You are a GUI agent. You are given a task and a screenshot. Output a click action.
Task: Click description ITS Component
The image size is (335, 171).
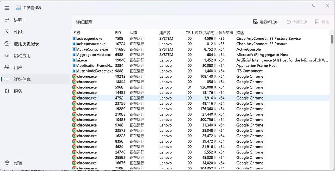[249, 71]
